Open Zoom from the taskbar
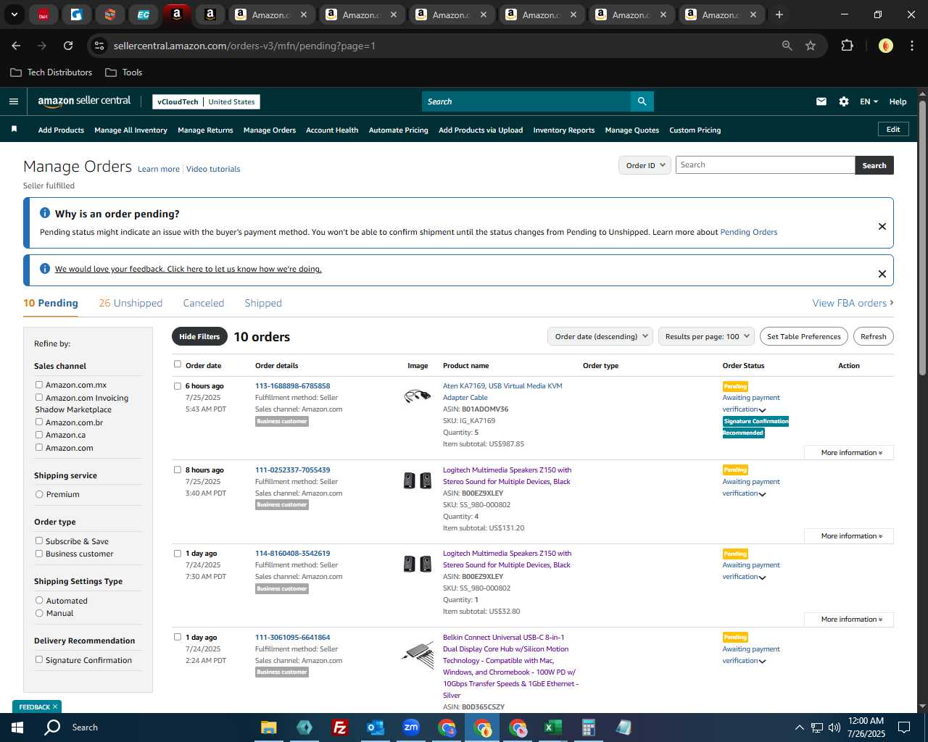Image resolution: width=928 pixels, height=742 pixels. [411, 728]
